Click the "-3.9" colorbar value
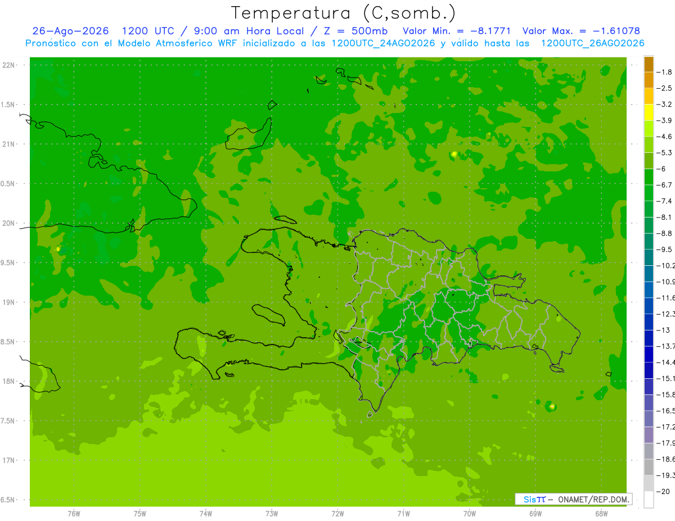The height and width of the screenshot is (521, 675). point(664,120)
